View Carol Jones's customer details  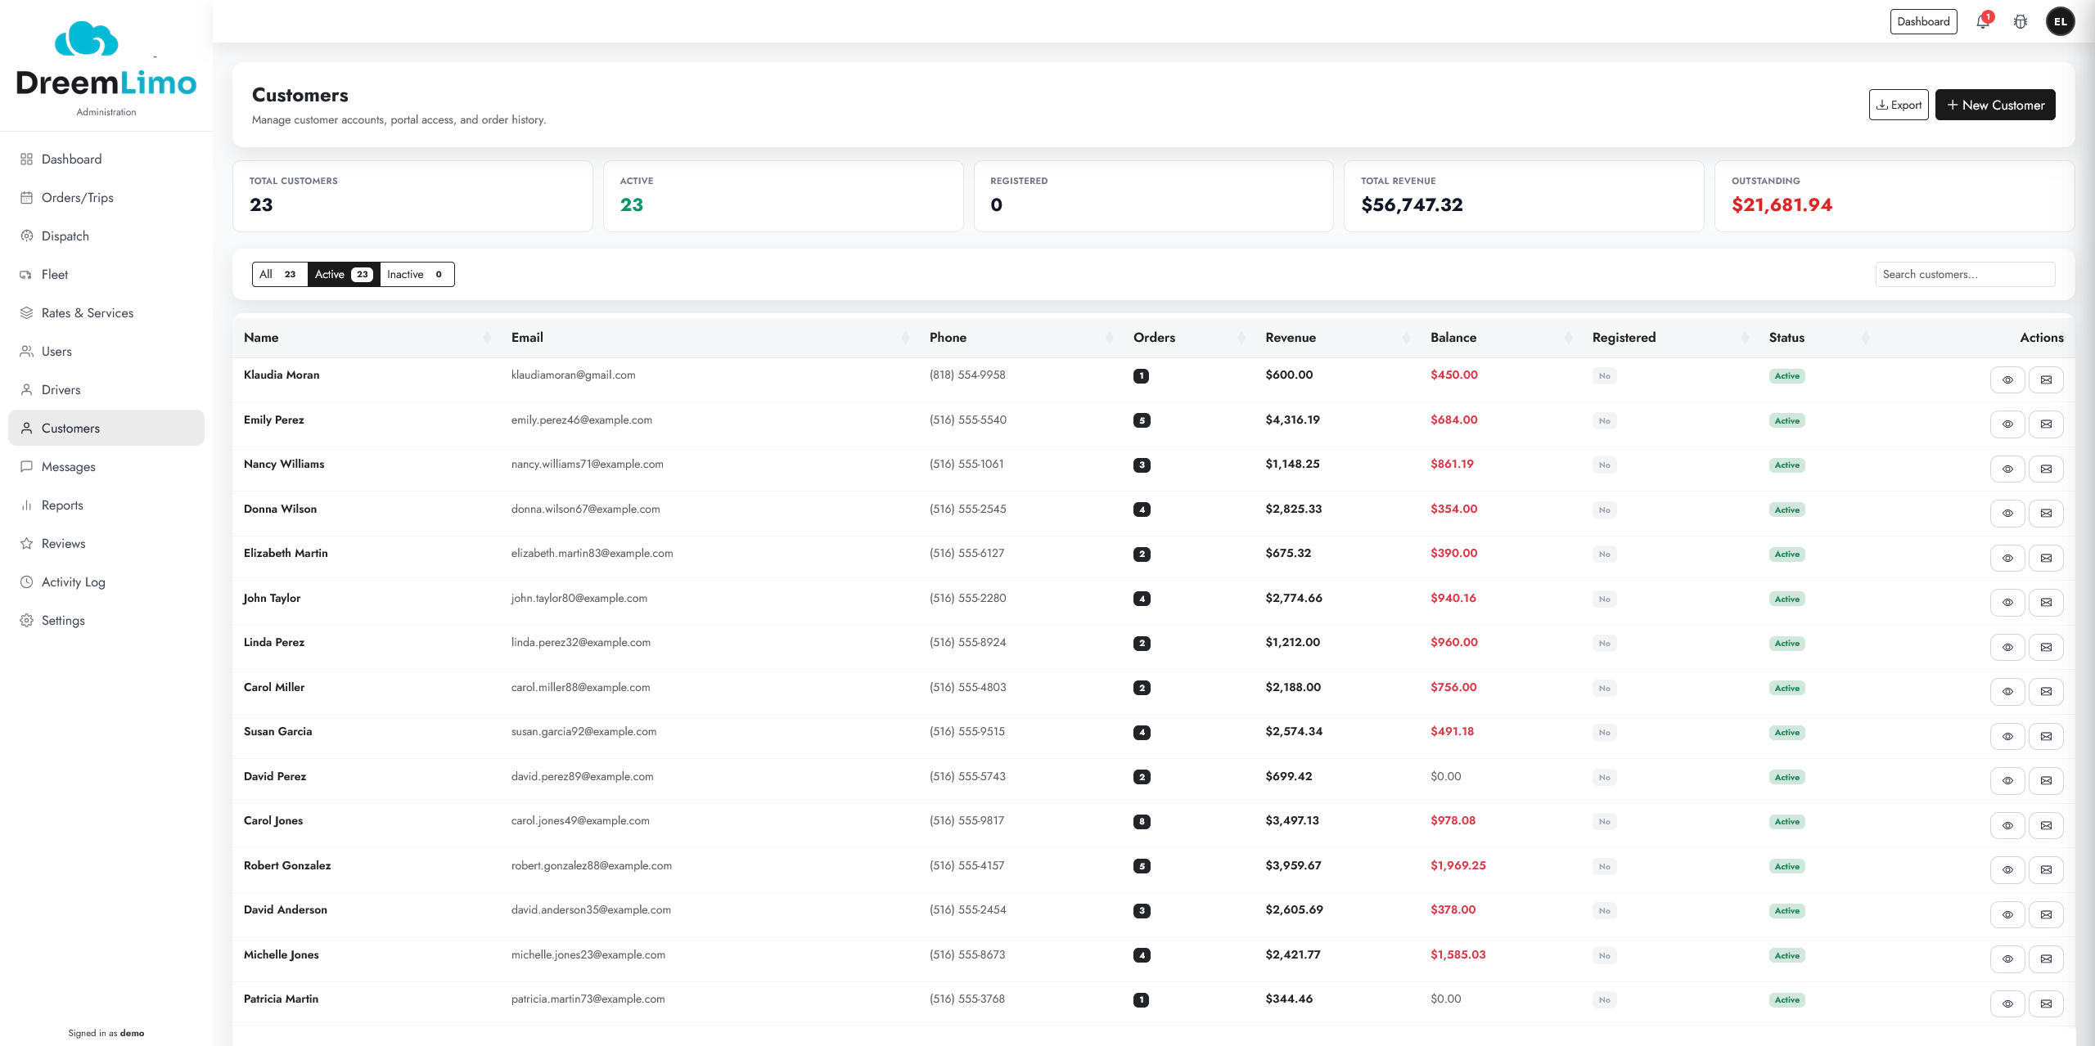pos(2007,825)
